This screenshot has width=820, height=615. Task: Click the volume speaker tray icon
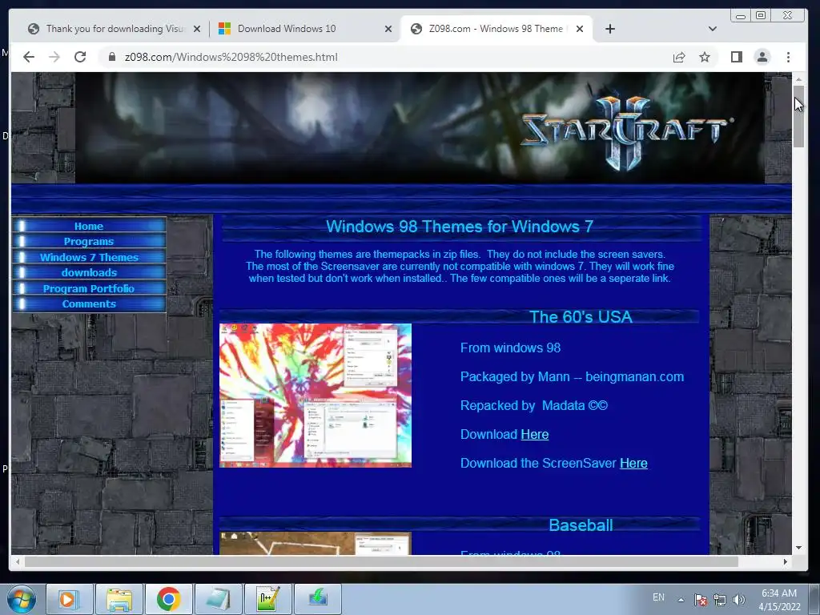[x=738, y=600]
